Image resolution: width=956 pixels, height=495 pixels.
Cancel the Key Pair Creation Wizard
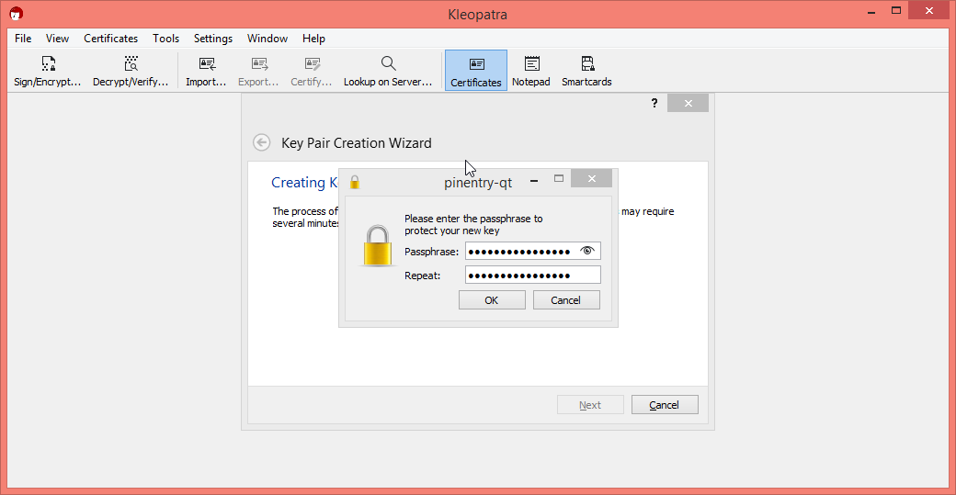664,405
